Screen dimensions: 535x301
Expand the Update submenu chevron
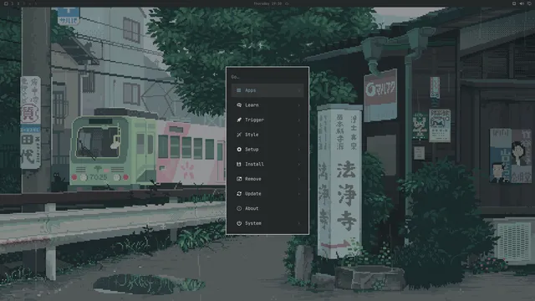[x=299, y=193]
